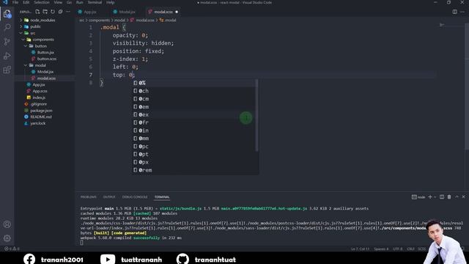This screenshot has height=264, width=469.
Task: Click the New File icon in Explorer header
Action: [37, 12]
